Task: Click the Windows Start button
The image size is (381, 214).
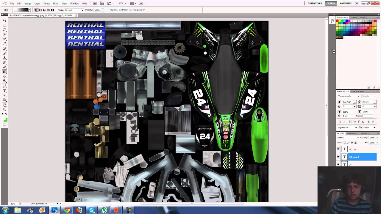Action: pos(5,210)
